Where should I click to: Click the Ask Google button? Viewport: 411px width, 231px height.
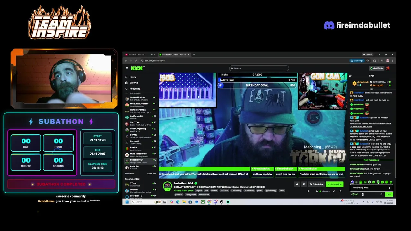point(357,61)
